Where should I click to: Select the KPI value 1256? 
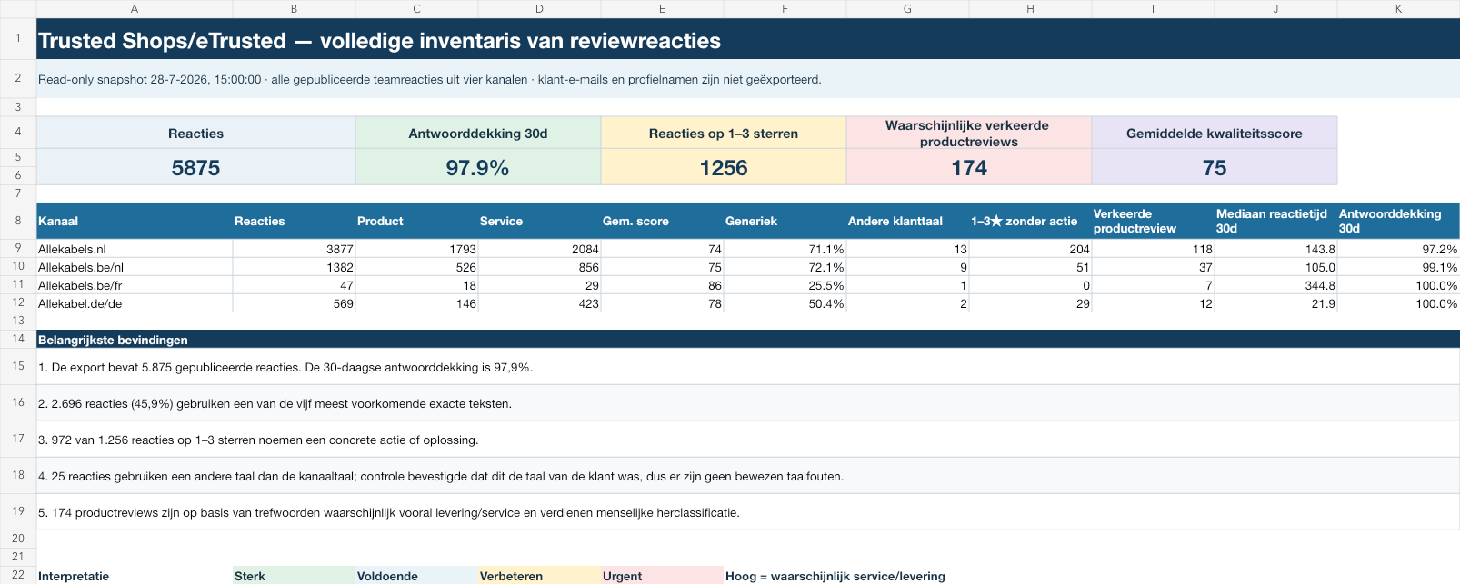pyautogui.click(x=724, y=167)
